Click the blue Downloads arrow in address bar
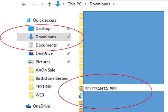168x112 pixels. [58, 4]
